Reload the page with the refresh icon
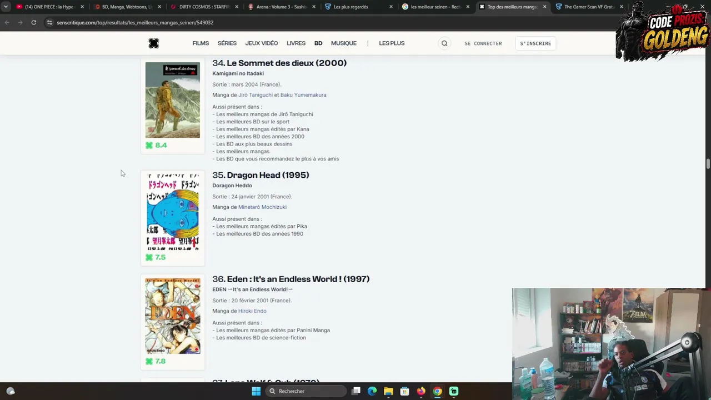 tap(33, 23)
